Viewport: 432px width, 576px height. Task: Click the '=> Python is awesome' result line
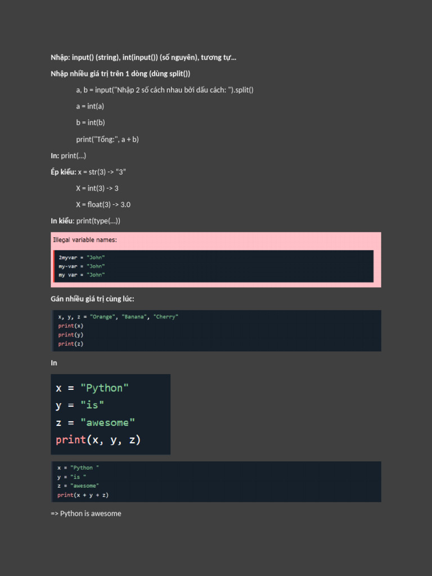click(85, 514)
